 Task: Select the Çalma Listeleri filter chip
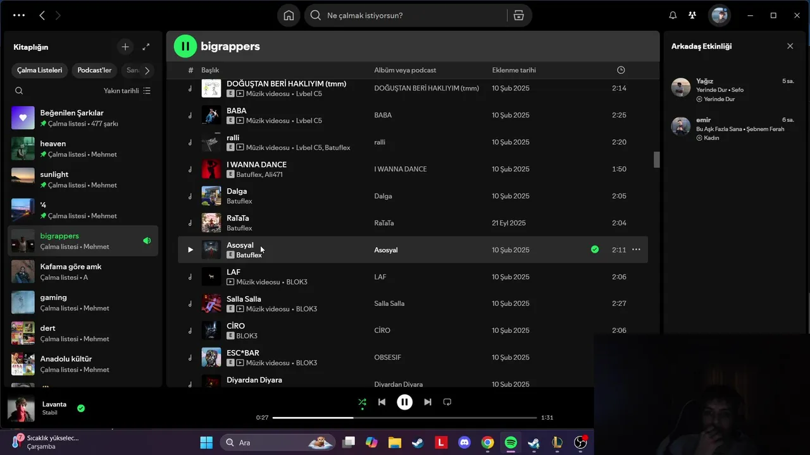[x=39, y=70]
